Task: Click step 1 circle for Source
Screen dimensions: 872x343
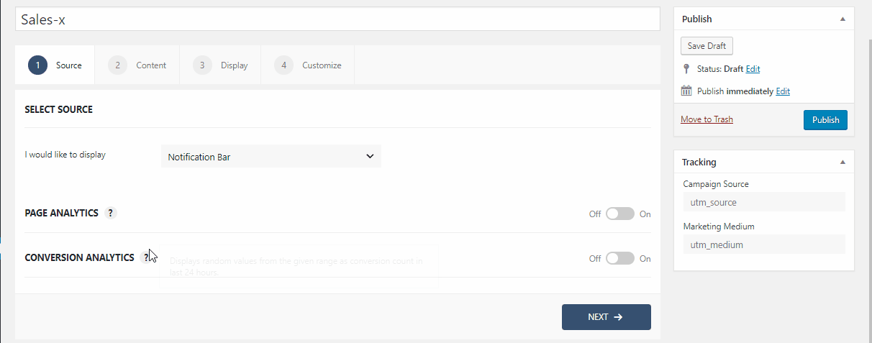Action: point(37,65)
